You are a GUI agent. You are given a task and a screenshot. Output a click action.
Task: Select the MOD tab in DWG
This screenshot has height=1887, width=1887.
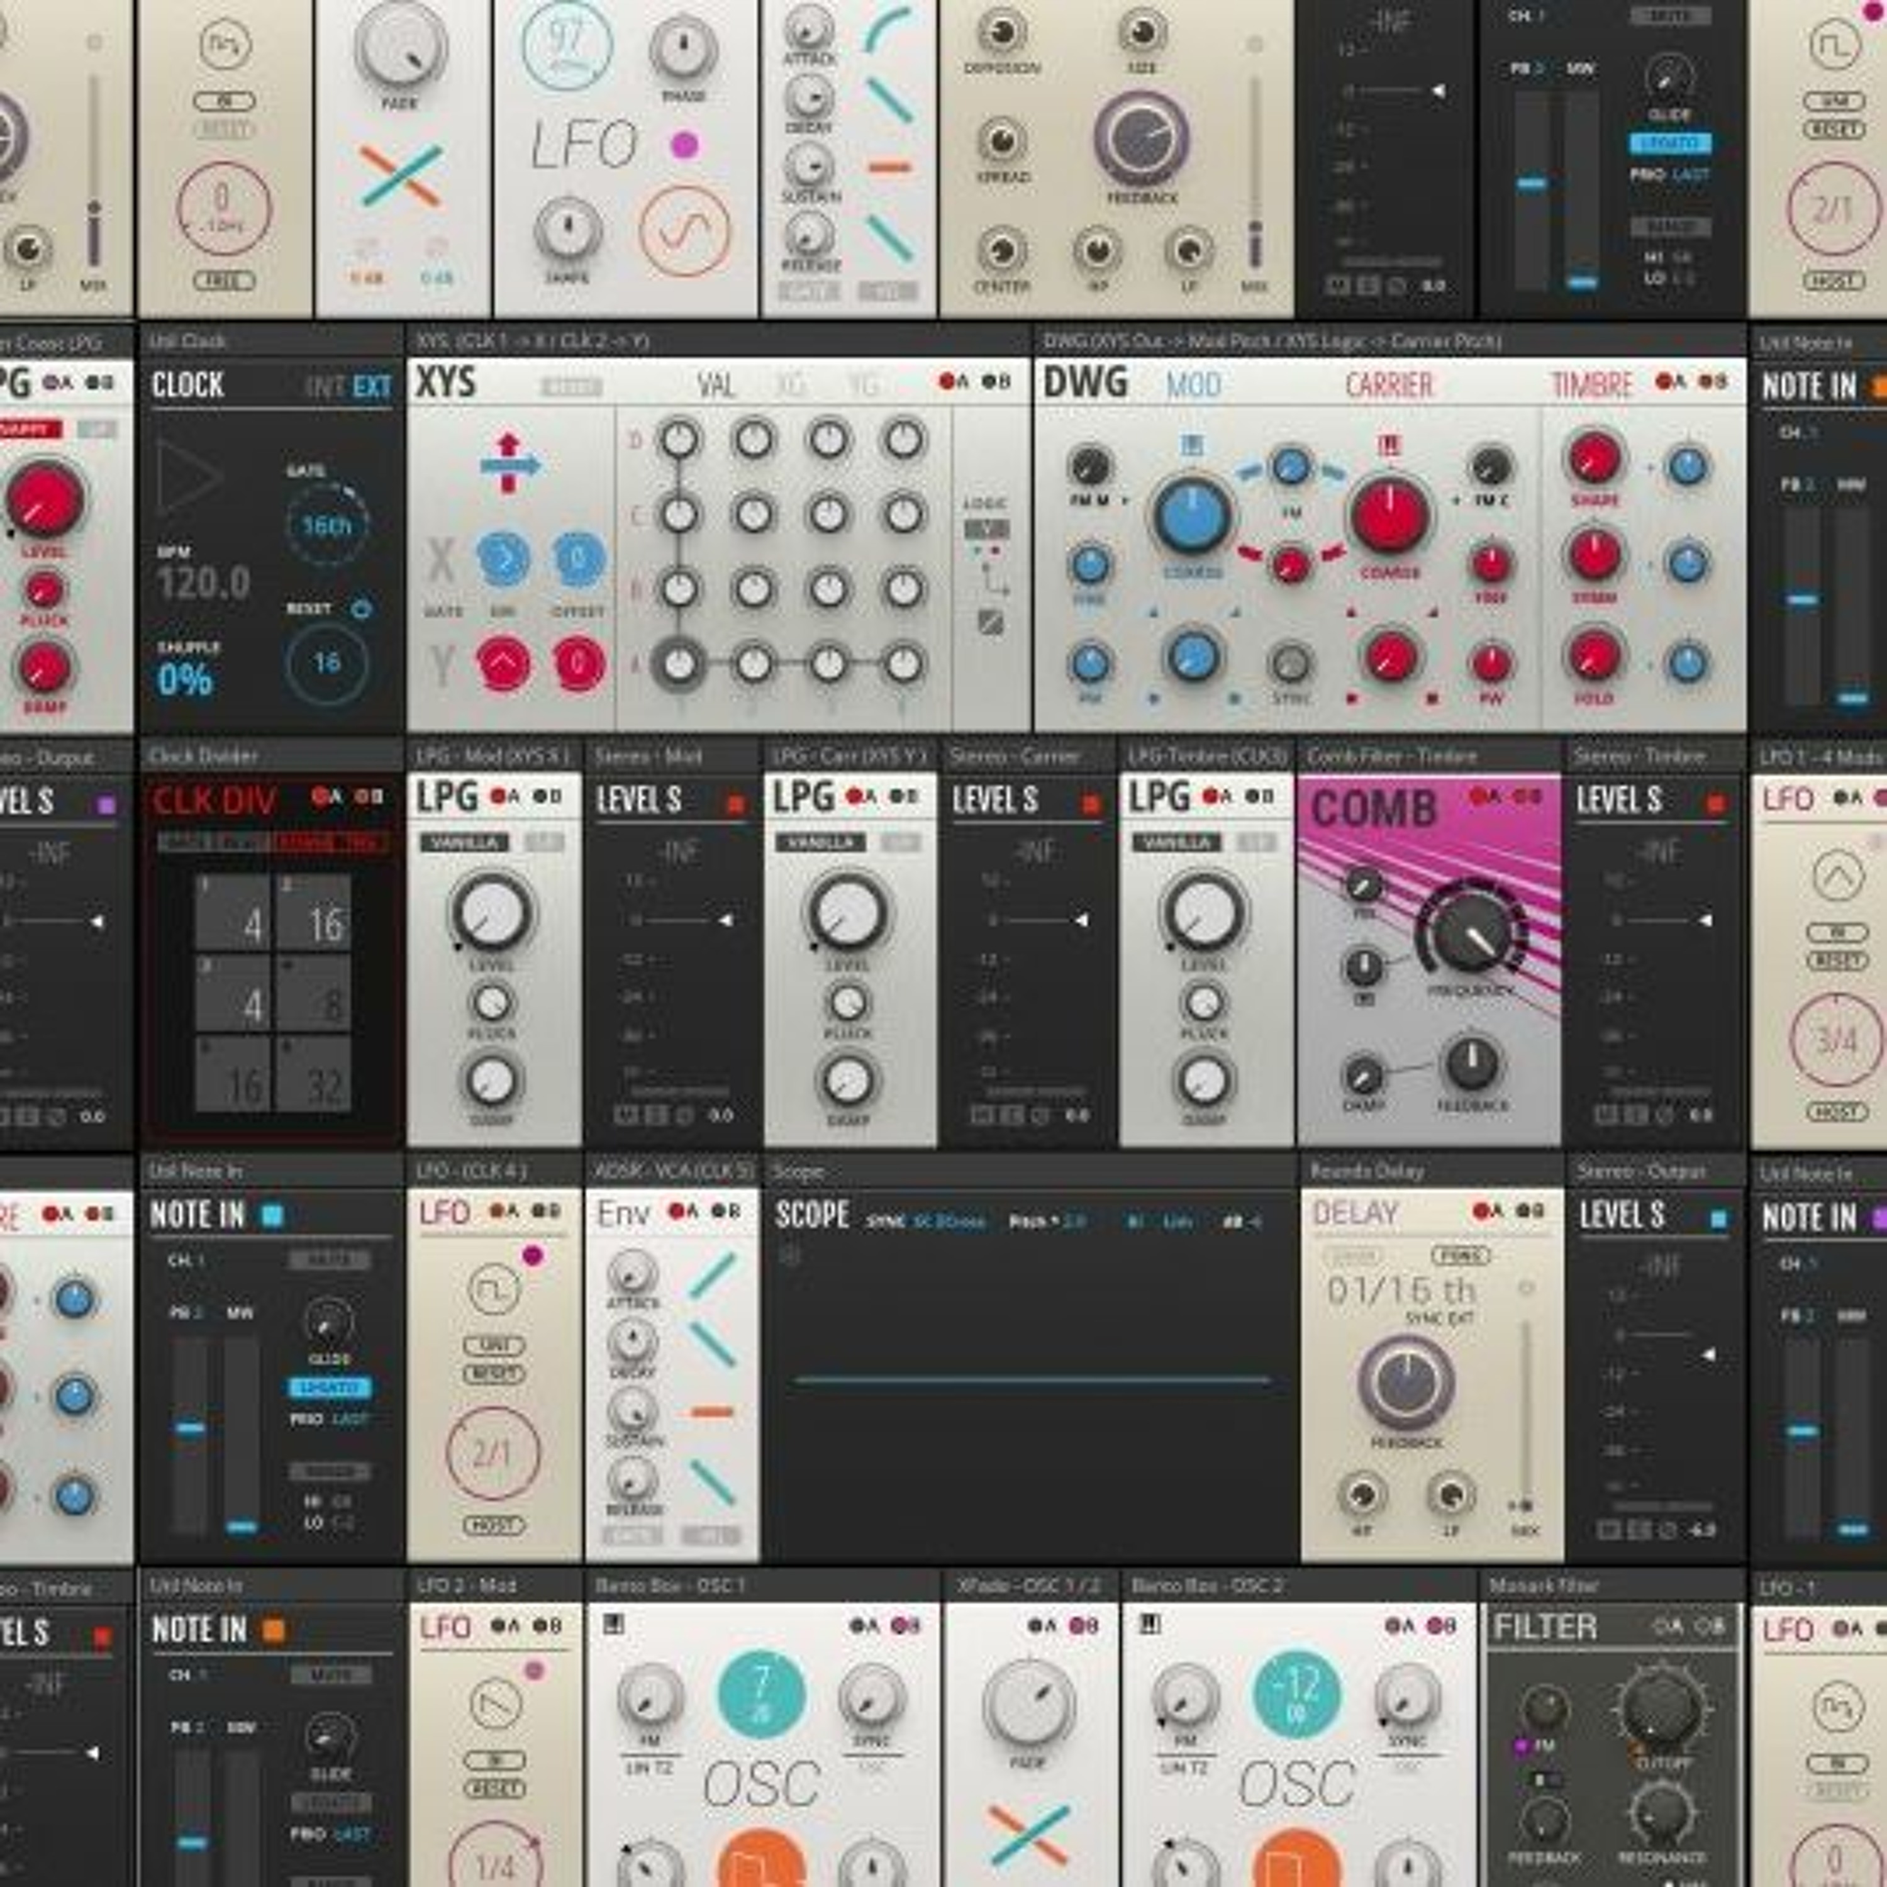click(x=1194, y=385)
